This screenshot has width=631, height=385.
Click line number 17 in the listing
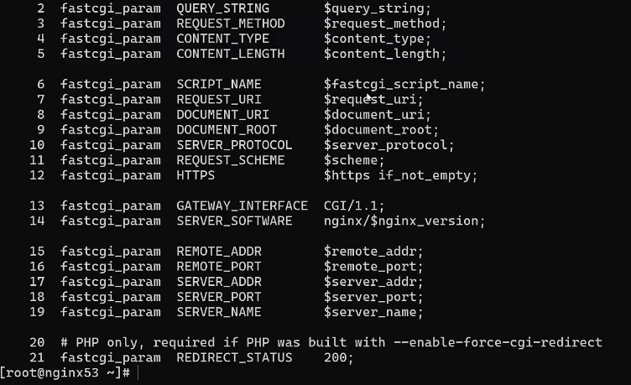click(x=37, y=282)
